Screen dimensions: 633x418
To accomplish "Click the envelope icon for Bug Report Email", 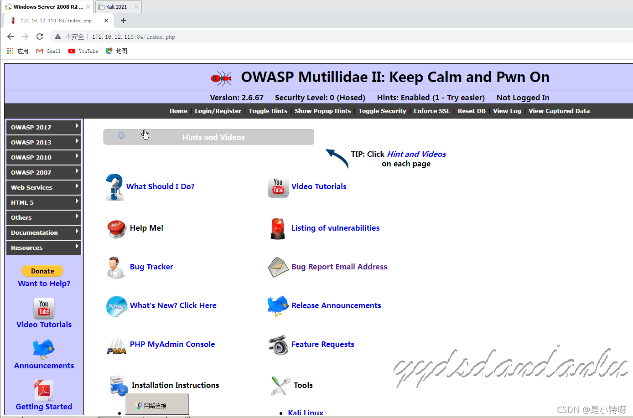I will click(278, 267).
